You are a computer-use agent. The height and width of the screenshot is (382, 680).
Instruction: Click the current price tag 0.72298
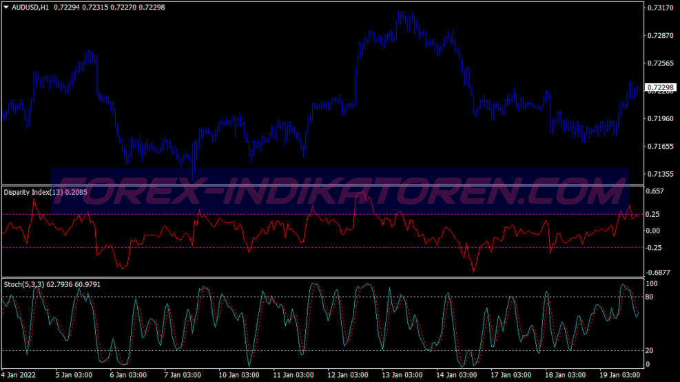click(661, 87)
